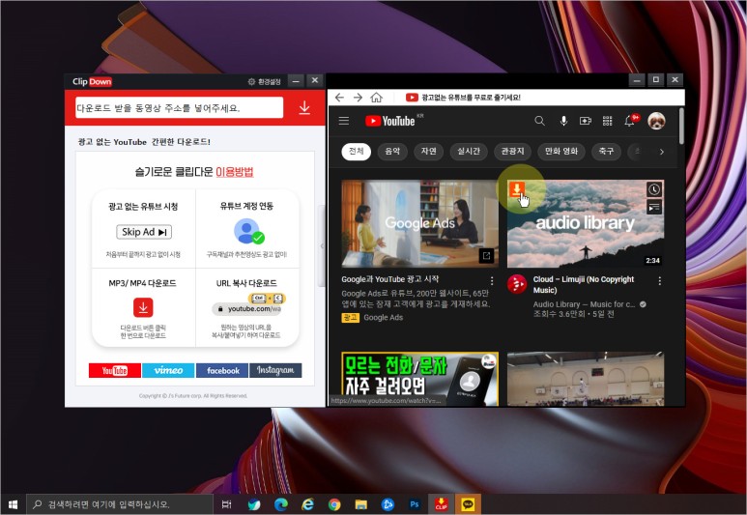Viewport: 747px width, 515px height.
Task: Click the red MP3/MP4 download icon
Action: 143,307
